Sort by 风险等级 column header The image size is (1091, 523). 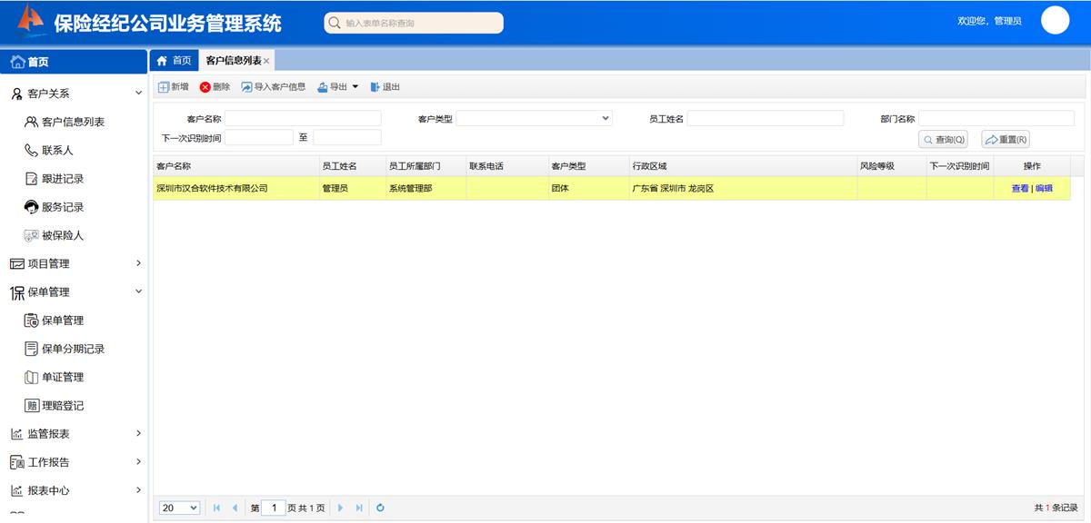click(892, 166)
